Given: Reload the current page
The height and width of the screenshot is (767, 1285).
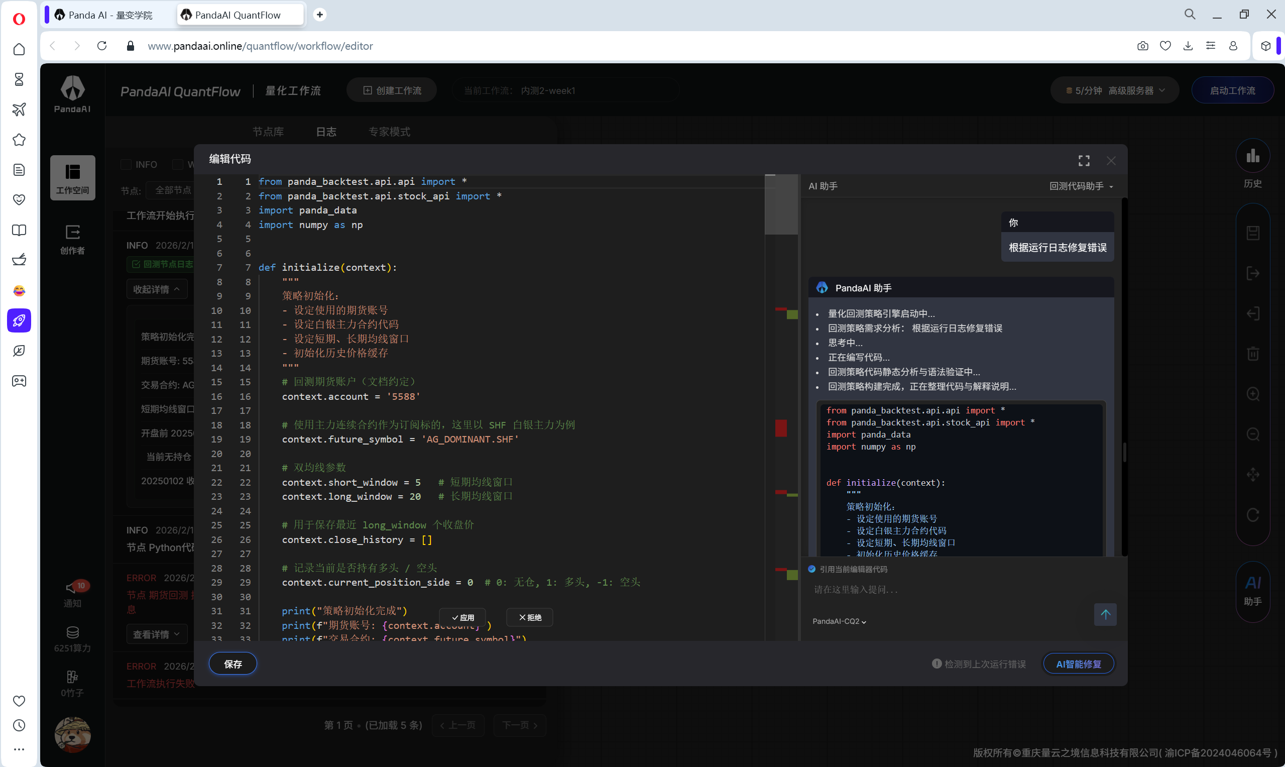Looking at the screenshot, I should [102, 46].
